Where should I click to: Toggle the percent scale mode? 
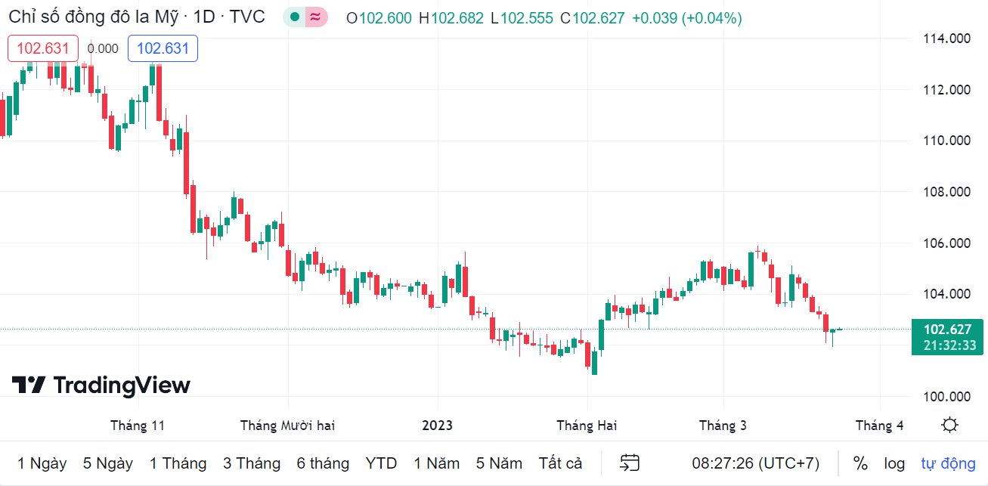tap(860, 463)
